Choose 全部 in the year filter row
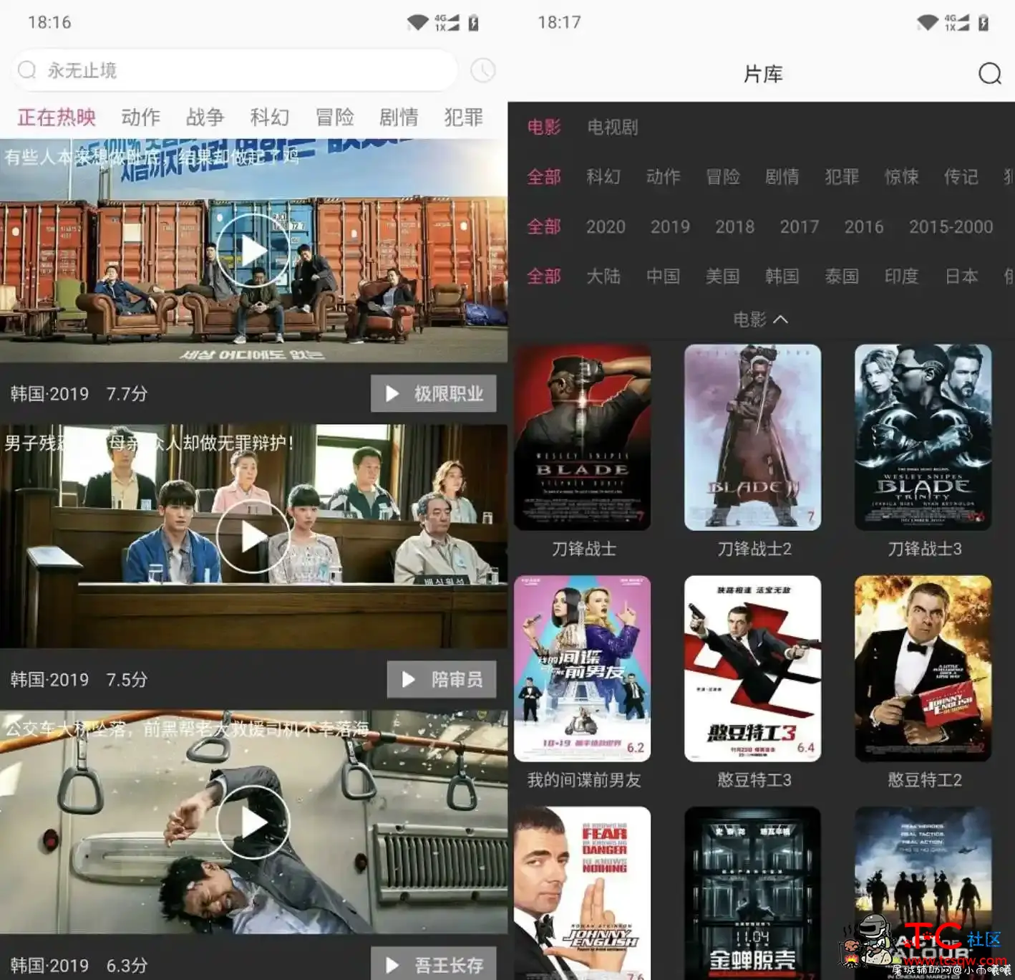The height and width of the screenshot is (980, 1015). point(544,226)
